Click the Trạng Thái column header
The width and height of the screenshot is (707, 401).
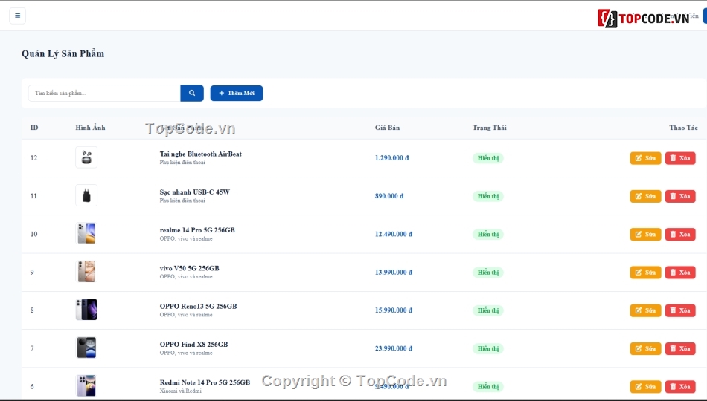point(489,128)
